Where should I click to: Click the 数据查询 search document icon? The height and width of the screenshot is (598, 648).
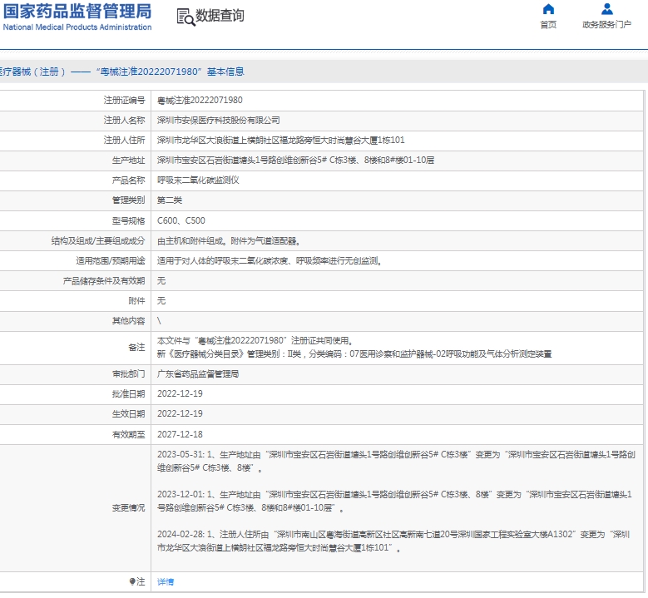(x=185, y=17)
